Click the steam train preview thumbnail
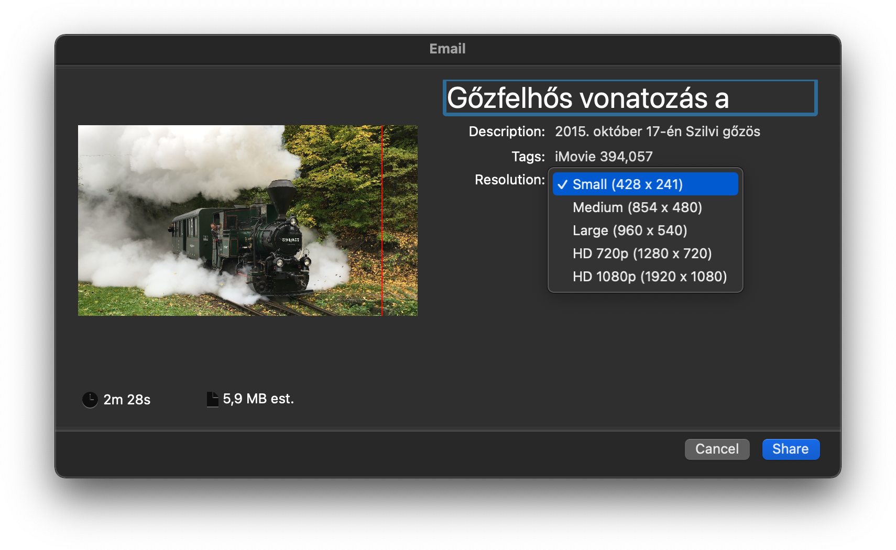This screenshot has width=896, height=550. 248,221
